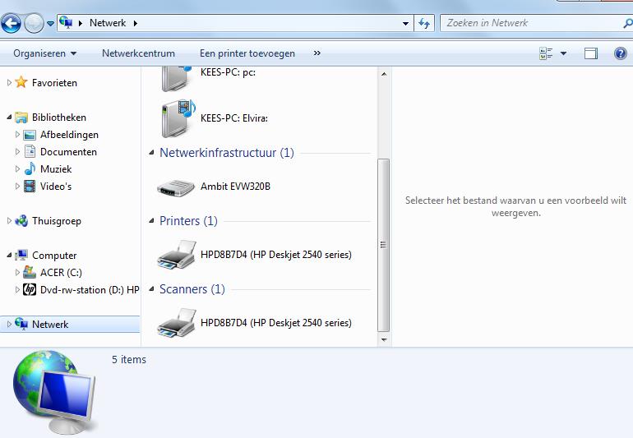The image size is (633, 438).
Task: Collapse the Bibliotheken tree node
Action: 9,117
